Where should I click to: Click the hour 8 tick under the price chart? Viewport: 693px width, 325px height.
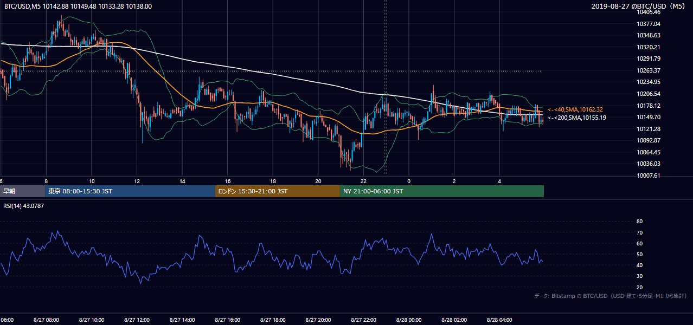coord(46,181)
